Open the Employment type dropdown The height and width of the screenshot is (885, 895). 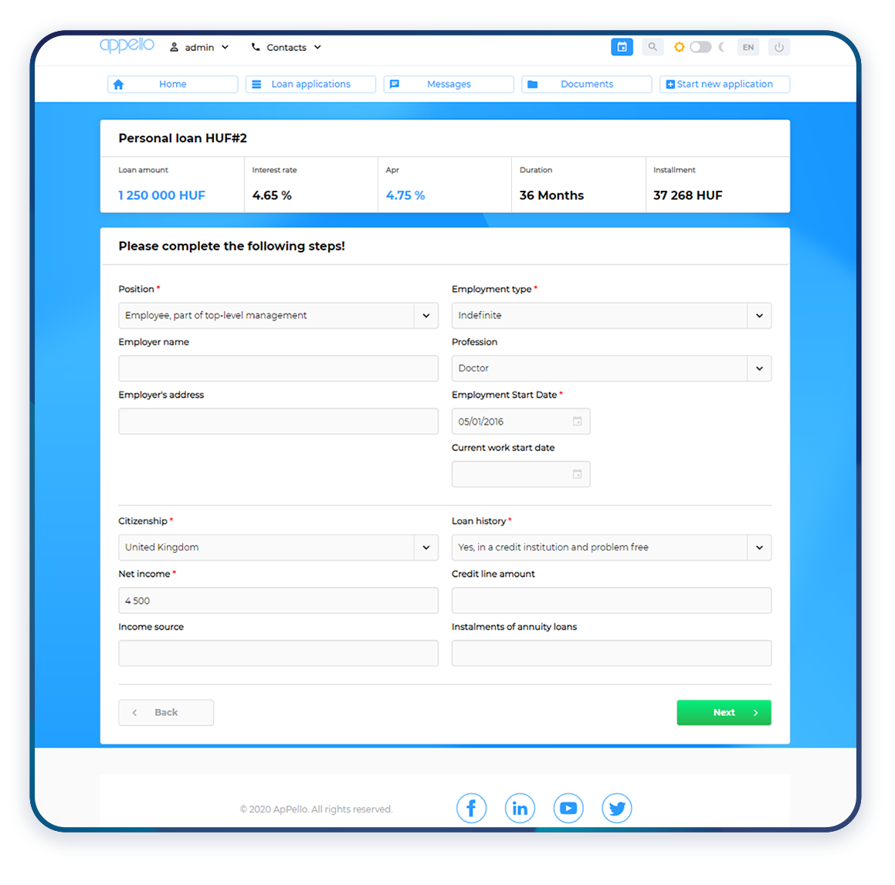pos(759,316)
